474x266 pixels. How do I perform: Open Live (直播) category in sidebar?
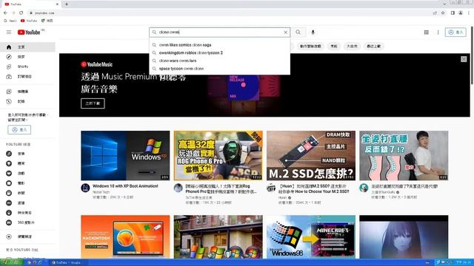click(x=27, y=203)
